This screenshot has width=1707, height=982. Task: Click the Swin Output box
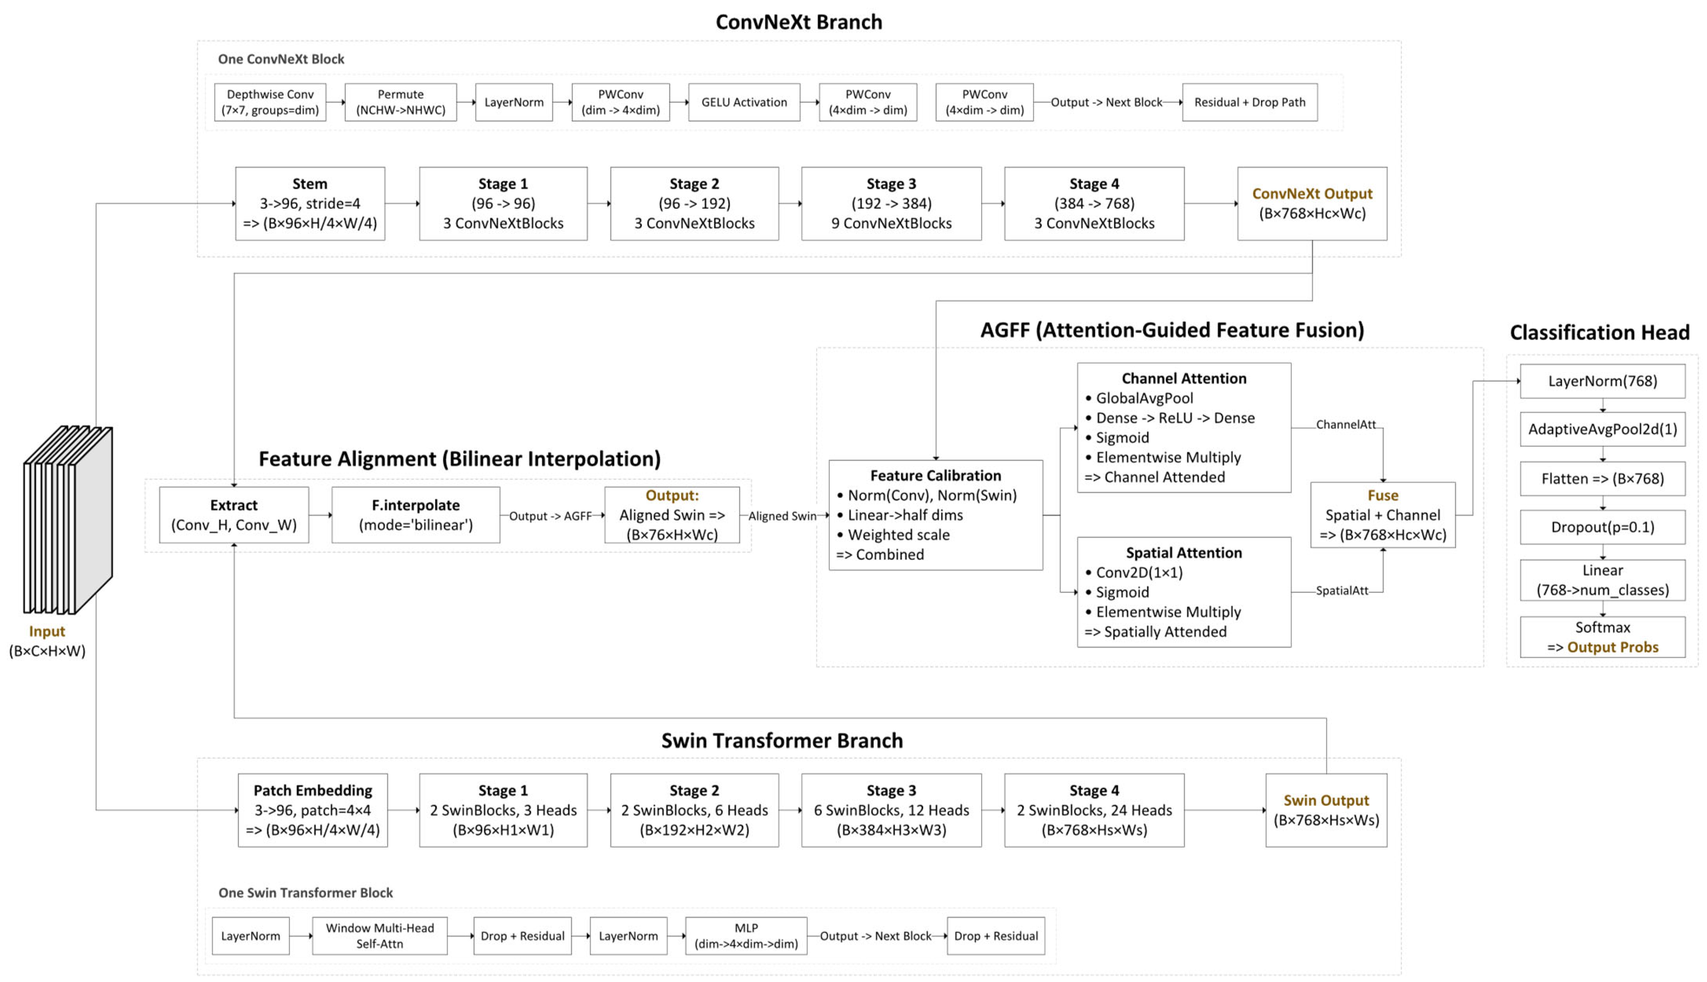pos(1326,810)
